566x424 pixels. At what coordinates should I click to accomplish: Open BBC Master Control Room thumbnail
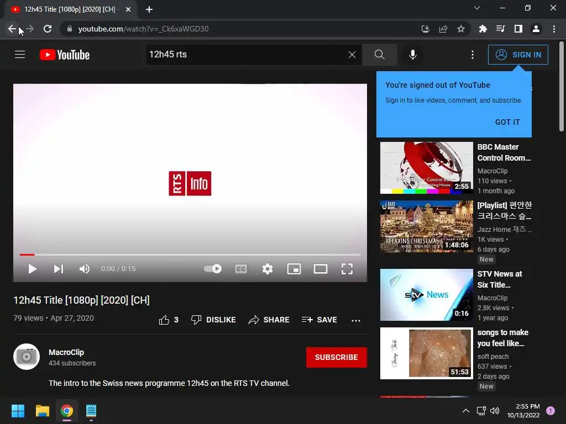pyautogui.click(x=426, y=168)
